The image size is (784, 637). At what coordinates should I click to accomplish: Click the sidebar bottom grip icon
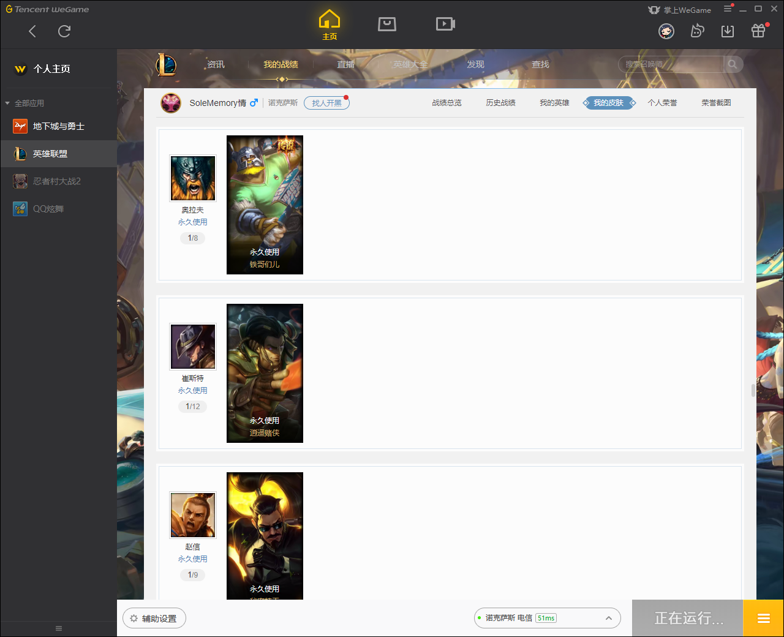(x=59, y=628)
